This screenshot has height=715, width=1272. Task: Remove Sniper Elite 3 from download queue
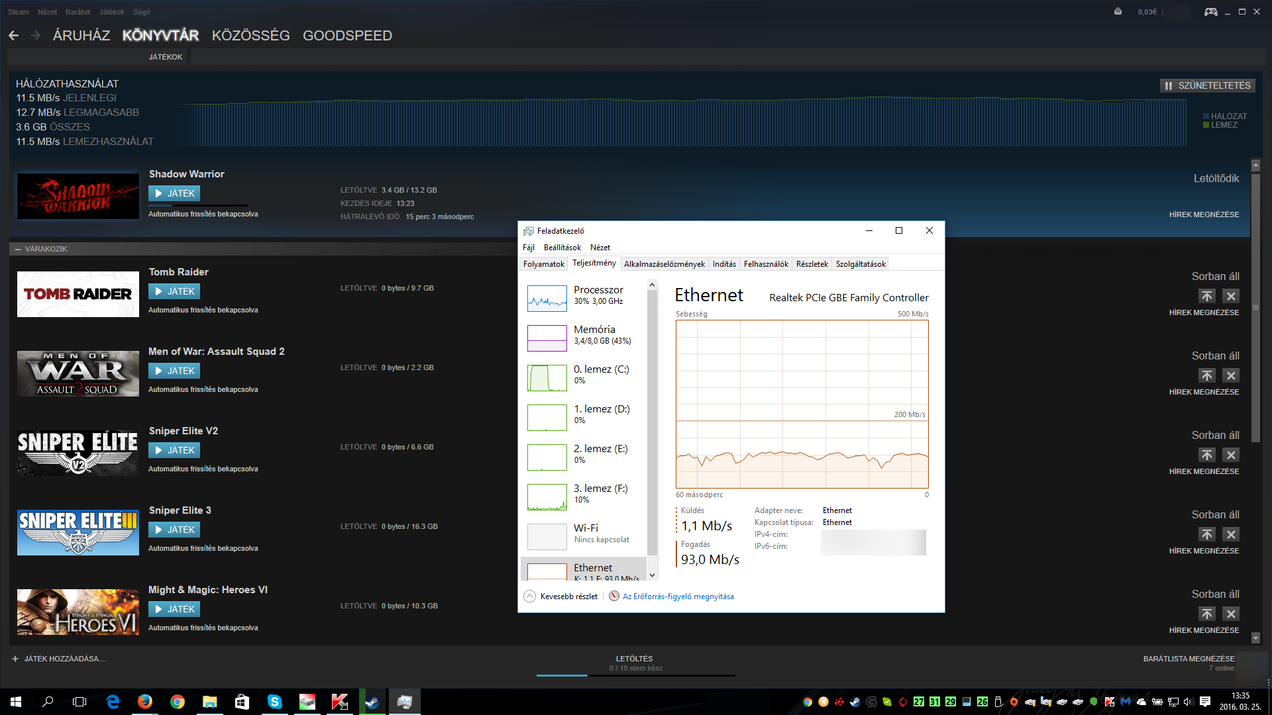click(x=1231, y=534)
